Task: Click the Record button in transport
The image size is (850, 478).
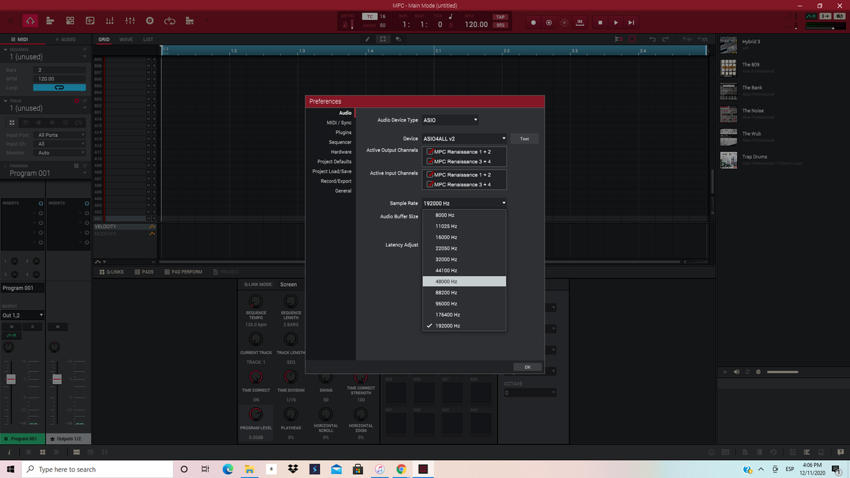Action: click(x=533, y=23)
